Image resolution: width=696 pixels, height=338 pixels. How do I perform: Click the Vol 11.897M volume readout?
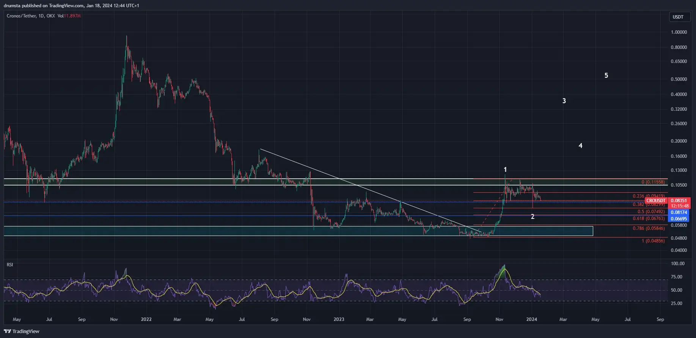(69, 16)
